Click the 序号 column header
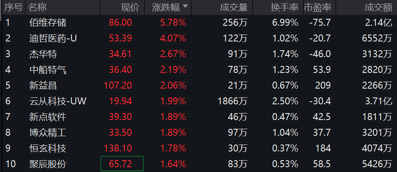Viewport: 397px width, 172px height. (x=14, y=7)
